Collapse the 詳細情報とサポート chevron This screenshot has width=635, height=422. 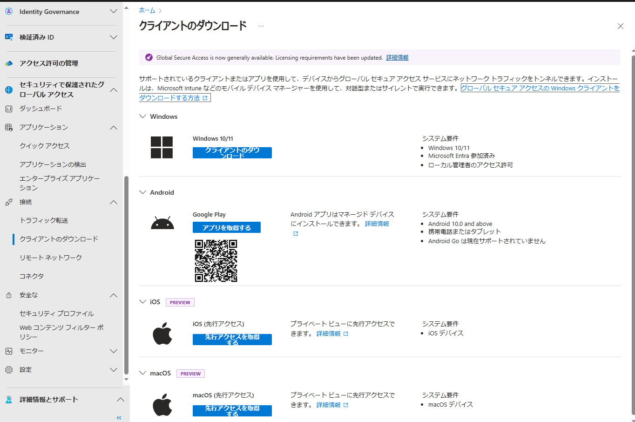tap(120, 400)
